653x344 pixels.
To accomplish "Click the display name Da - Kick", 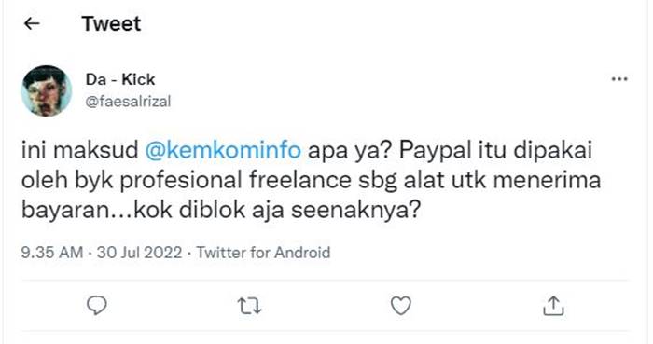I will click(x=120, y=79).
